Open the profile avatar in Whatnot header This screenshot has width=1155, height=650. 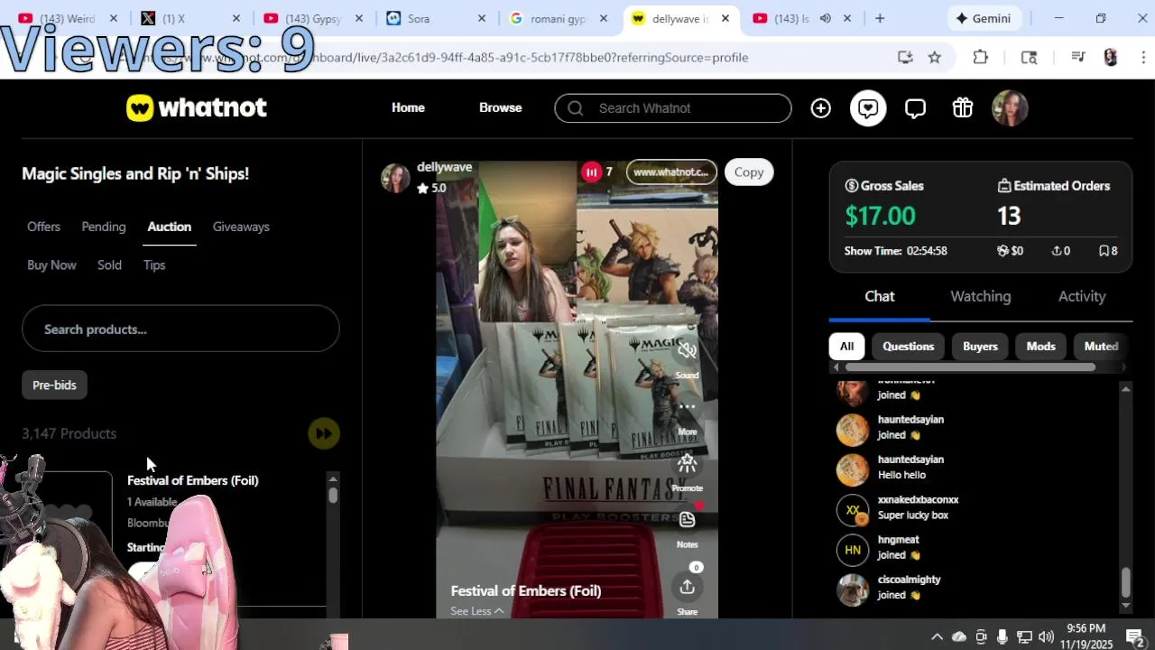pyautogui.click(x=1010, y=108)
